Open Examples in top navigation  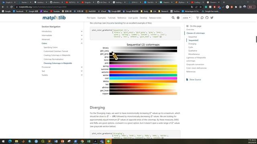click(102, 18)
